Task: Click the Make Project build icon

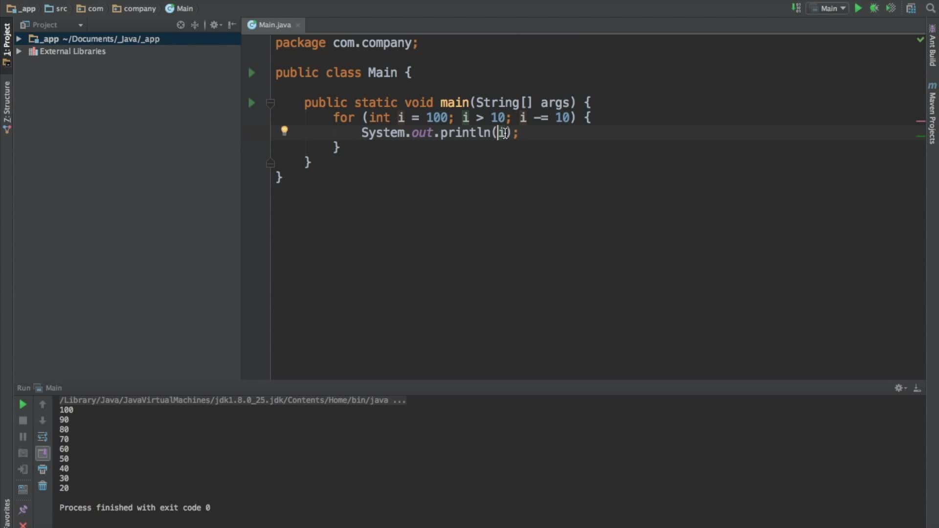Action: pos(796,8)
